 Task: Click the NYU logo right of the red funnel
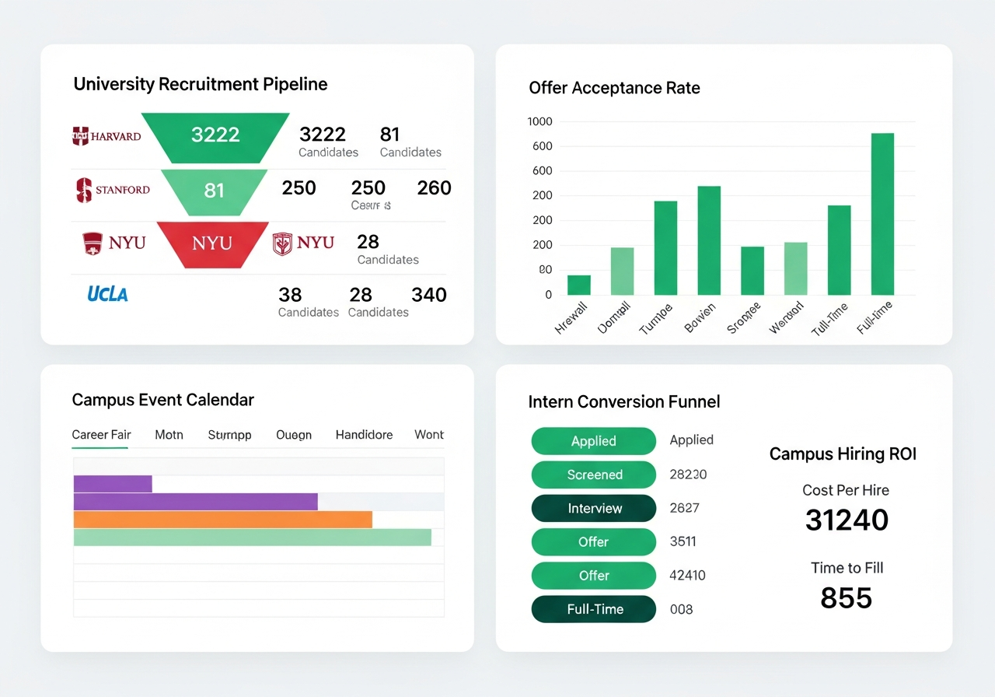click(303, 243)
